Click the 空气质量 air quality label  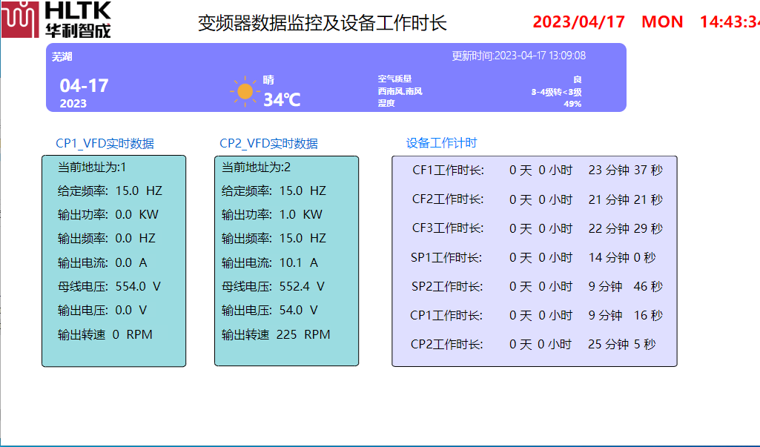coord(394,79)
